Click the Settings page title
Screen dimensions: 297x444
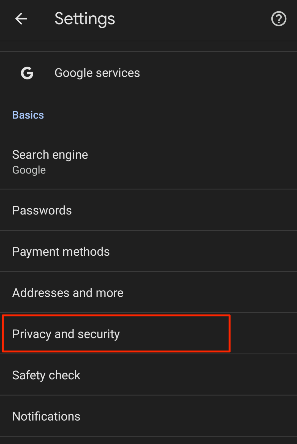click(x=85, y=18)
